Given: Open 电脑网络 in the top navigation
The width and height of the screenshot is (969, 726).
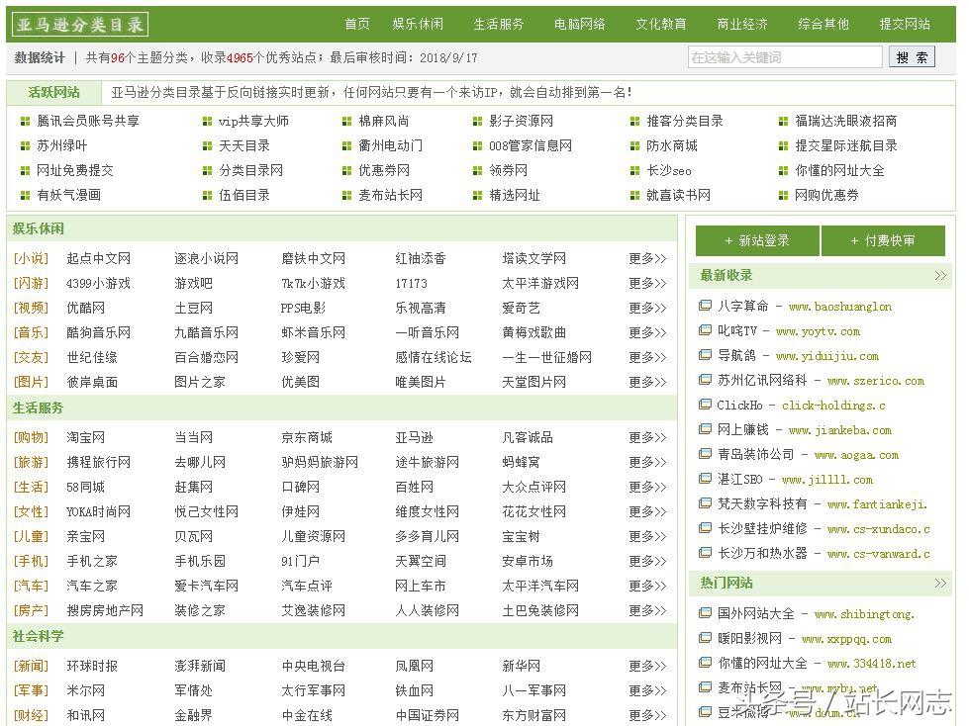Looking at the screenshot, I should point(580,24).
